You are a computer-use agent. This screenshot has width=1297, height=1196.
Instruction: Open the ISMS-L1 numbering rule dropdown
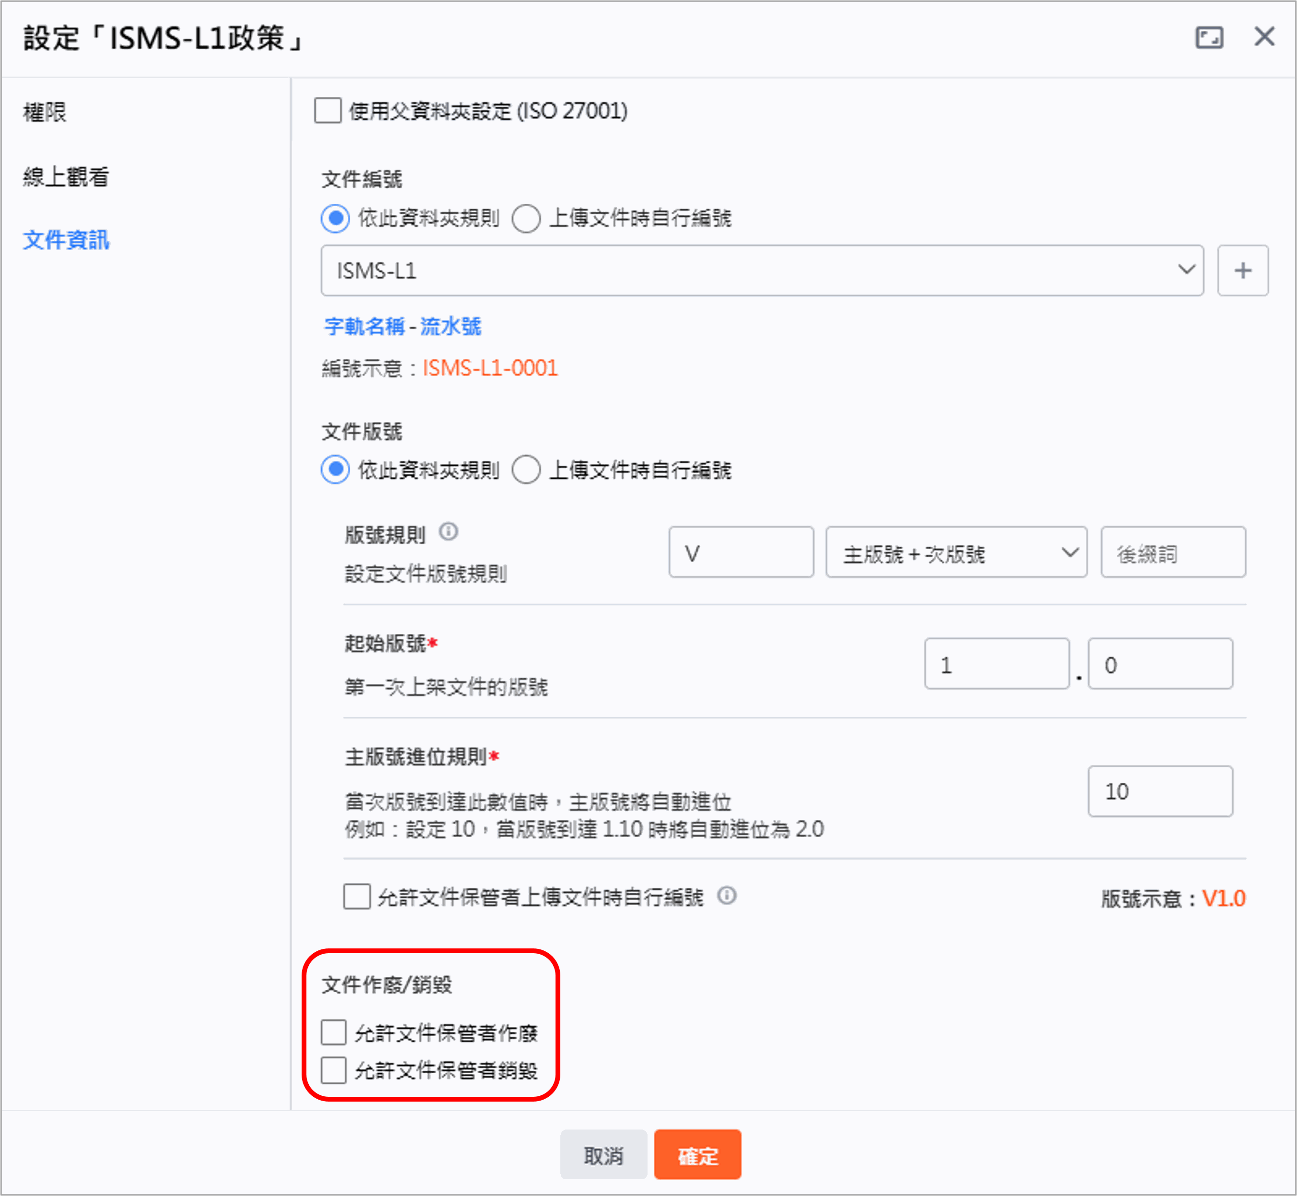coord(762,271)
